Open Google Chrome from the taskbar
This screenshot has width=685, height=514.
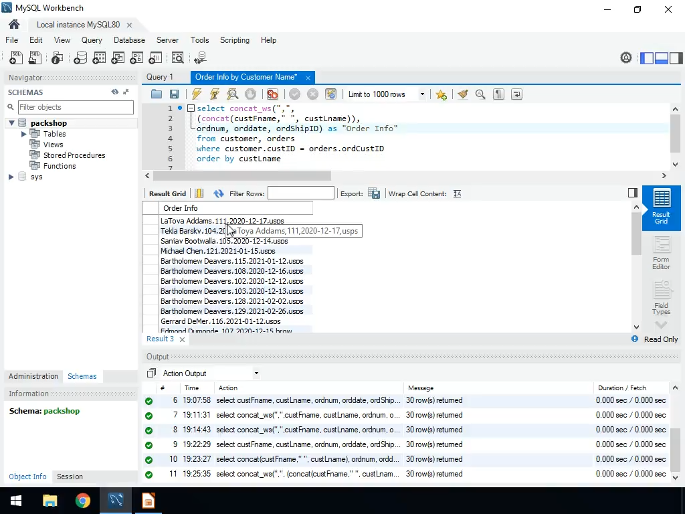point(83,501)
